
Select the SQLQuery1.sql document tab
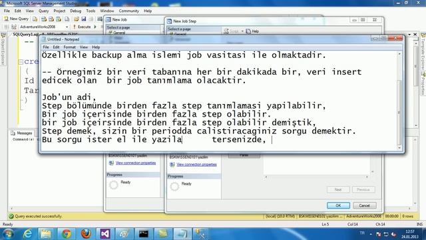pyautogui.click(x=45, y=34)
